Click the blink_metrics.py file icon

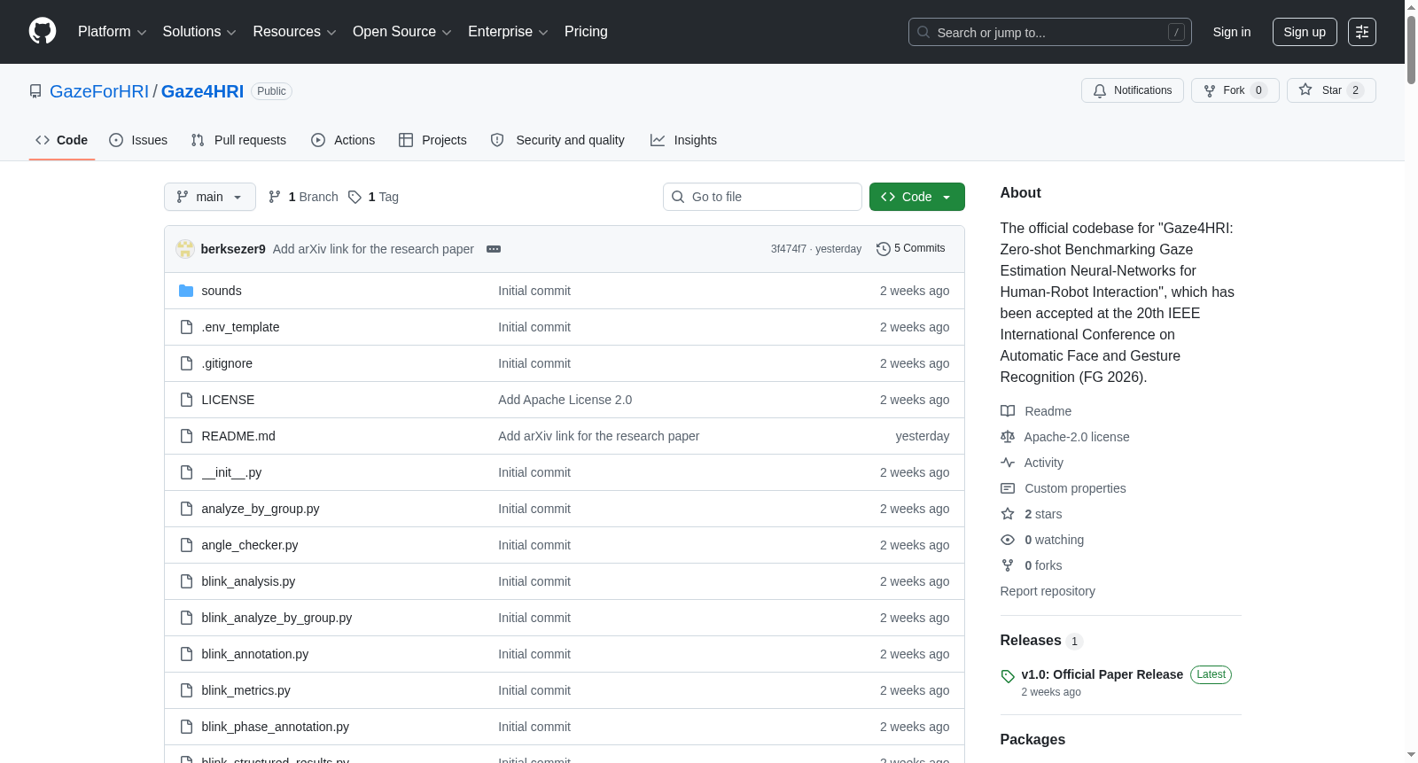coord(186,690)
